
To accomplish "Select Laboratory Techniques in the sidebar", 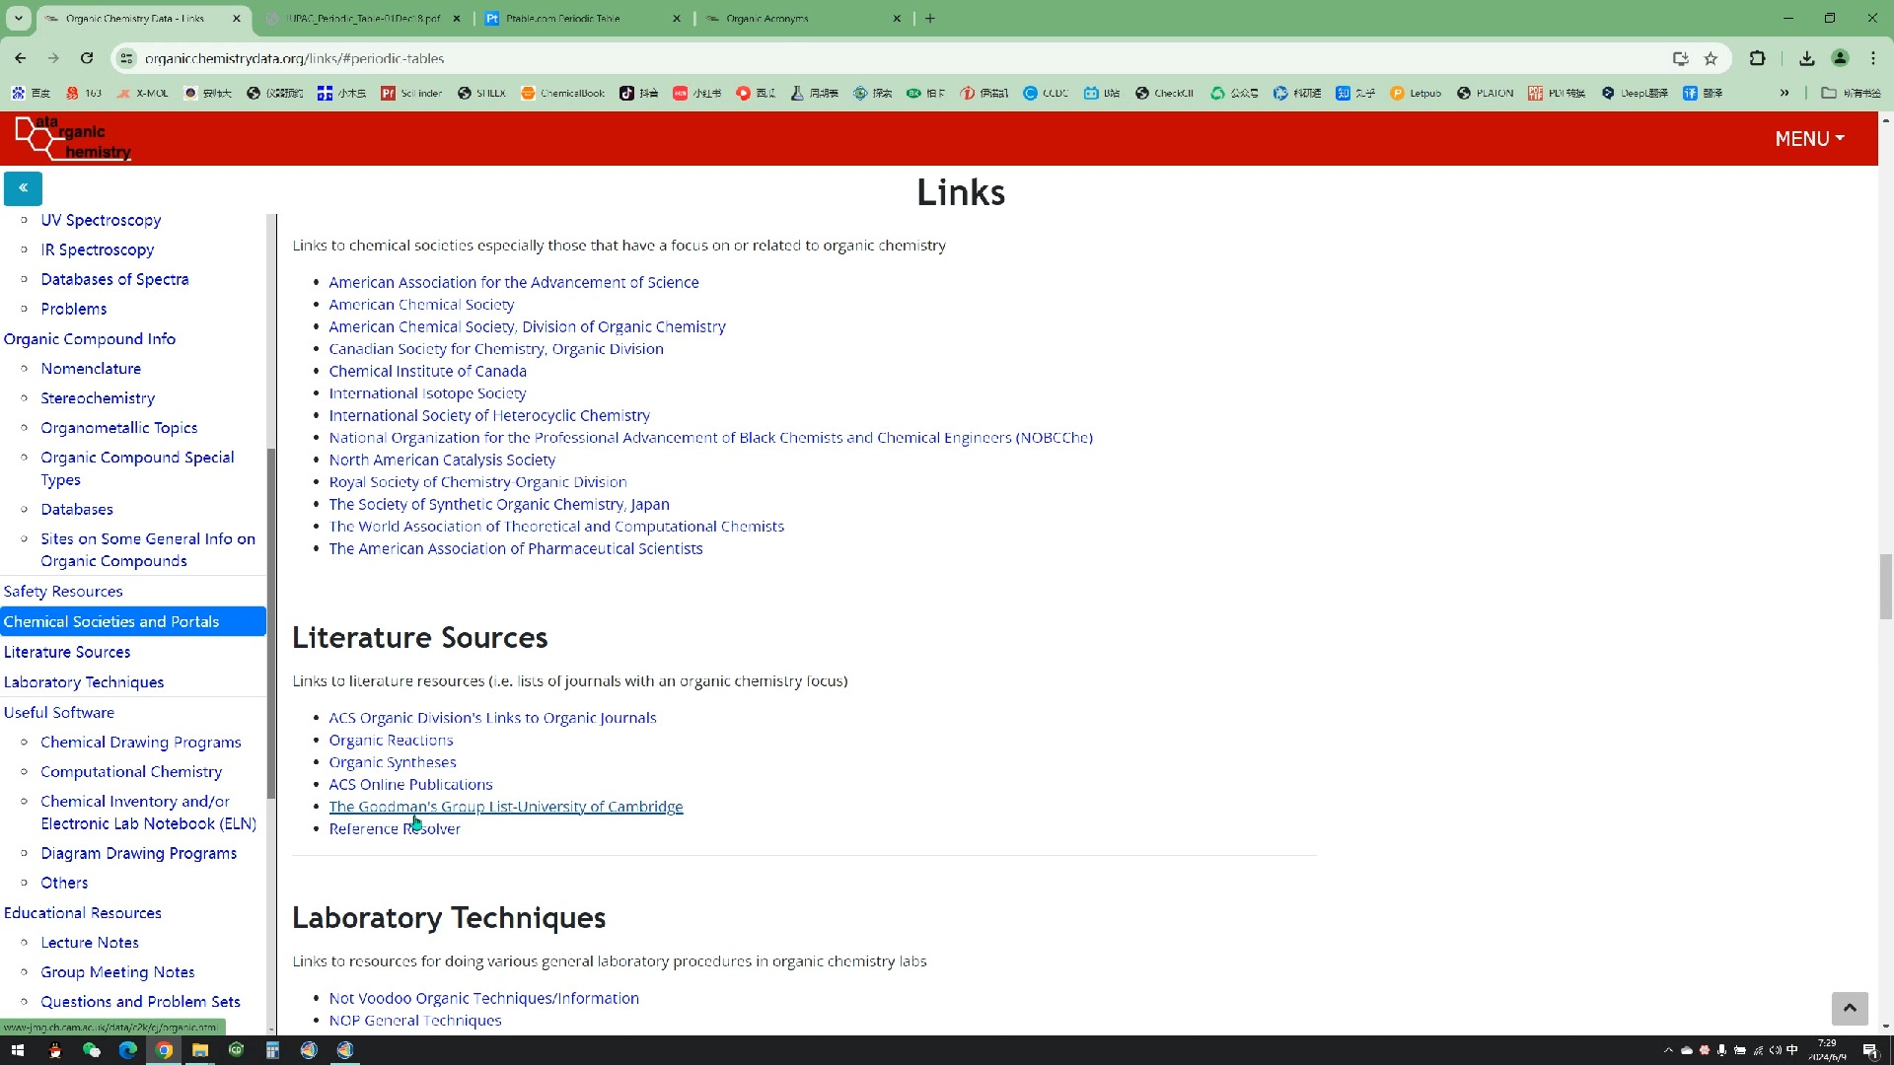I will (84, 681).
